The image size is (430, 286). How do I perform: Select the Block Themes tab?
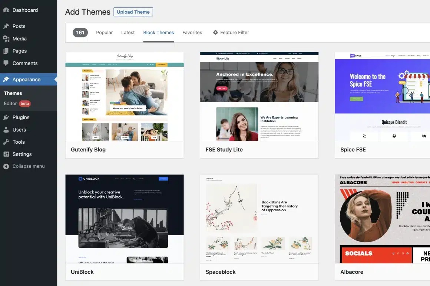pyautogui.click(x=159, y=33)
